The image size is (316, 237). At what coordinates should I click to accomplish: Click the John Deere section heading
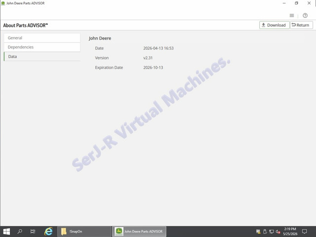pos(100,39)
